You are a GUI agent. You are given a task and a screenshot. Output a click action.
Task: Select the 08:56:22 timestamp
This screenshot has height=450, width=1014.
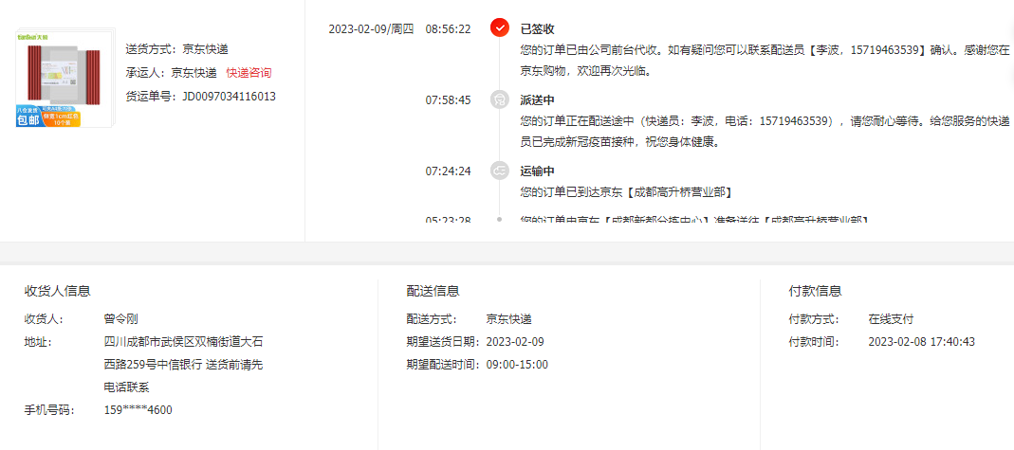tap(448, 29)
